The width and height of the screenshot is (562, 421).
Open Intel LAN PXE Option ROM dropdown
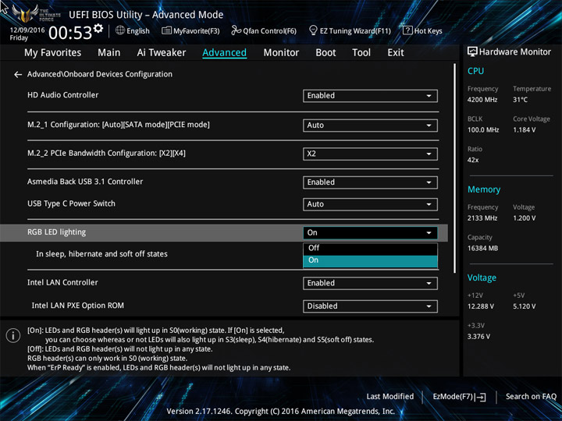point(370,306)
